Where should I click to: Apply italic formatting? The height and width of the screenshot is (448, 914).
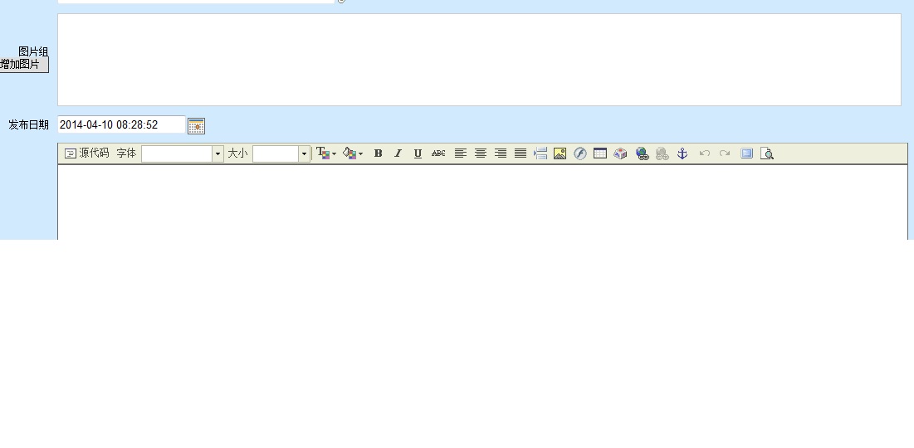click(398, 153)
